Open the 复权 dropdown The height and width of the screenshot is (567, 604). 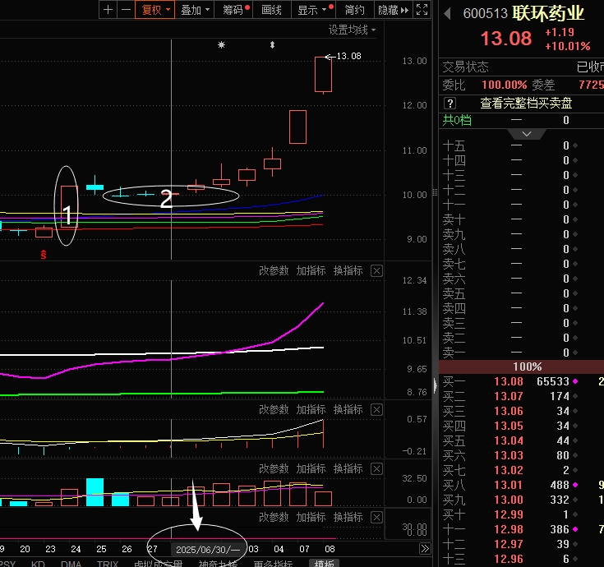click(154, 10)
